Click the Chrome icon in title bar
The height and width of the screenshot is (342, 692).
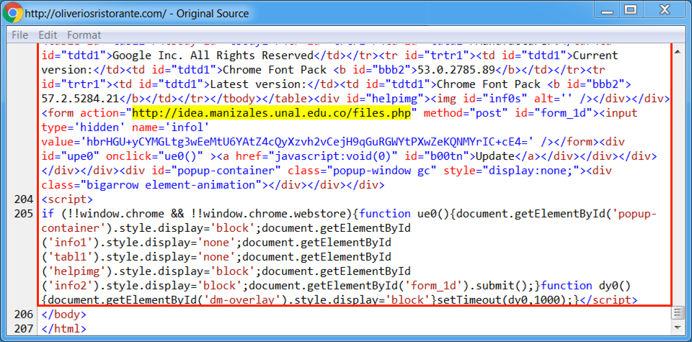(12, 13)
